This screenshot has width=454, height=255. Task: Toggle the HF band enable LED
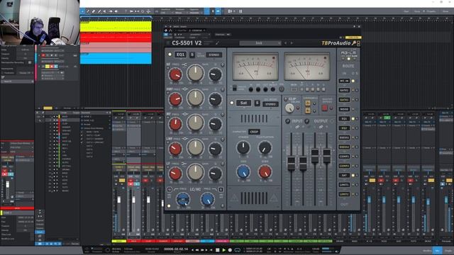click(222, 64)
